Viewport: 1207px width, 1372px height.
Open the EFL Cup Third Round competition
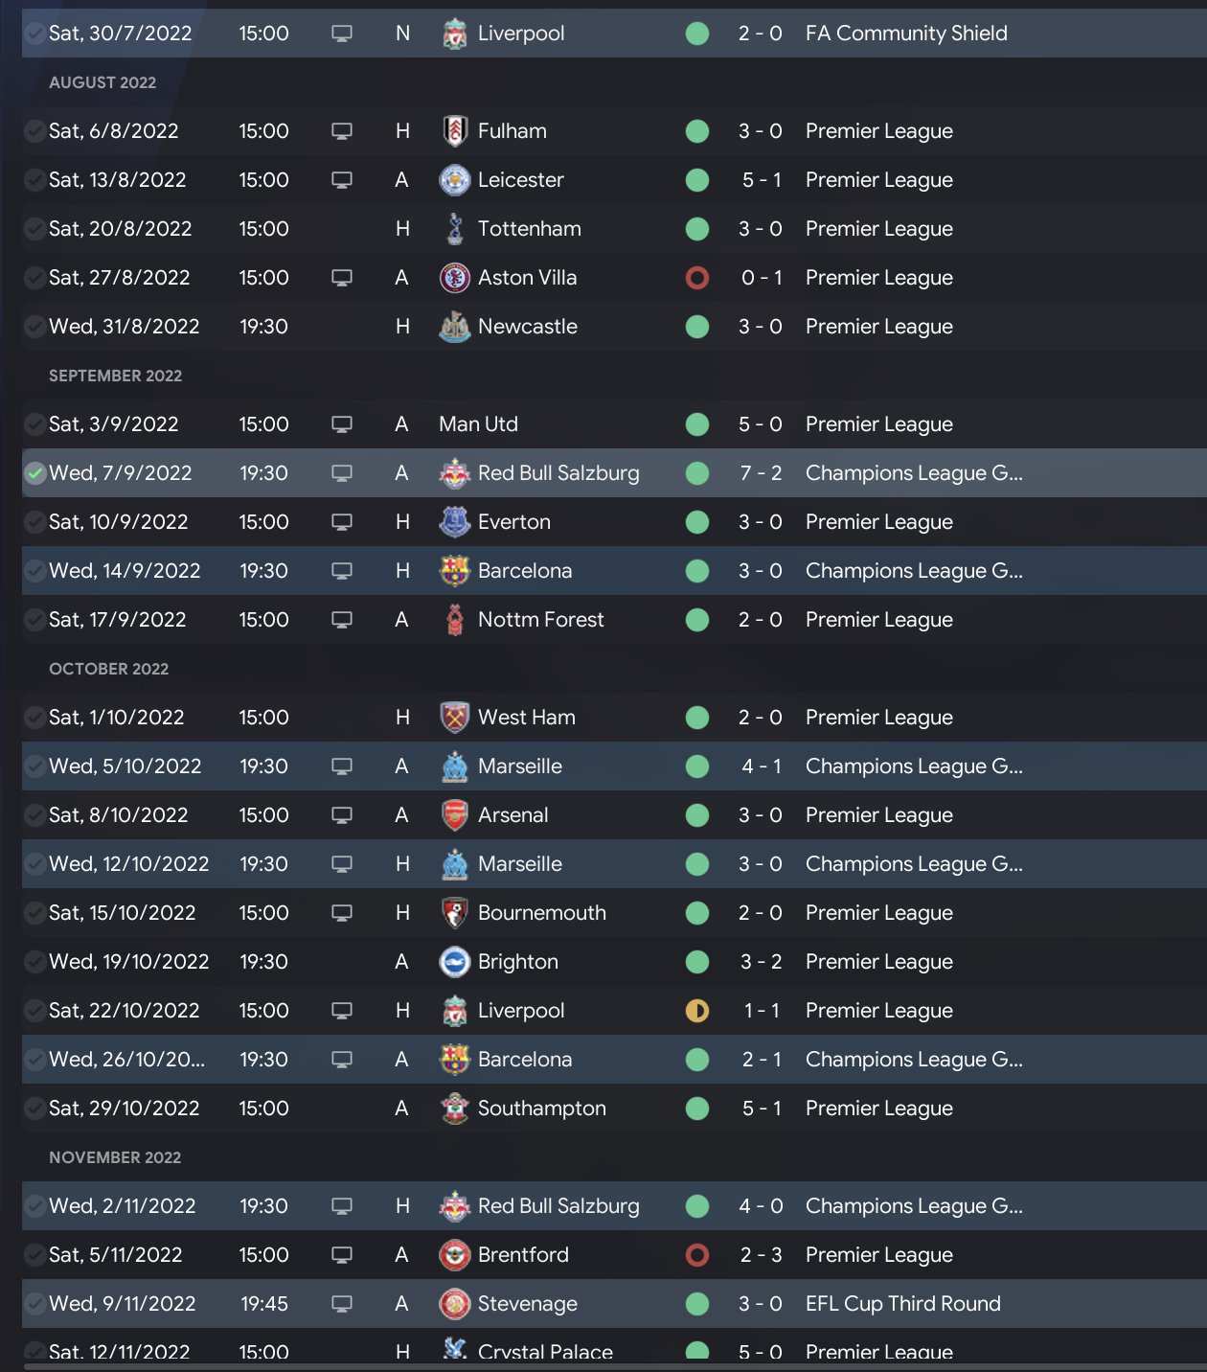(x=902, y=1304)
